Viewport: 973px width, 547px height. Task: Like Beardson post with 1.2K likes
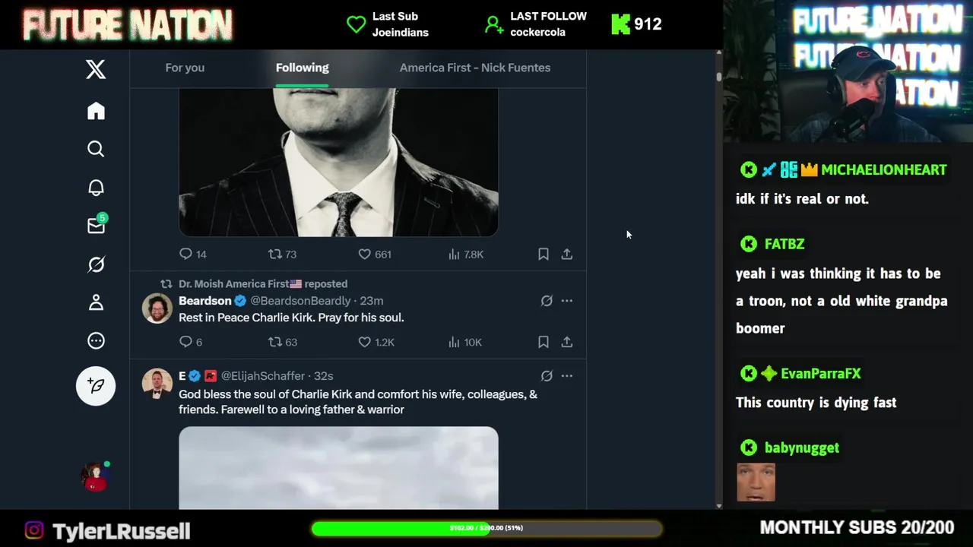pos(376,342)
